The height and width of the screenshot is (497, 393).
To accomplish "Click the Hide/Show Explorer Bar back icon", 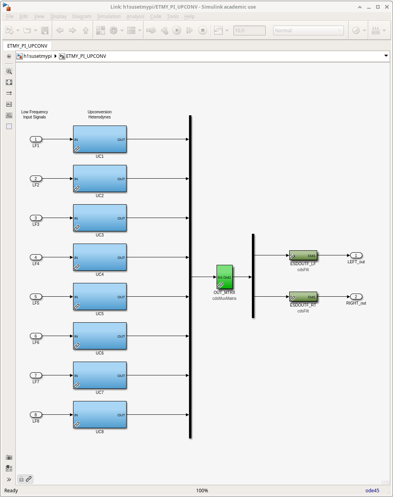I will pyautogui.click(x=9, y=56).
